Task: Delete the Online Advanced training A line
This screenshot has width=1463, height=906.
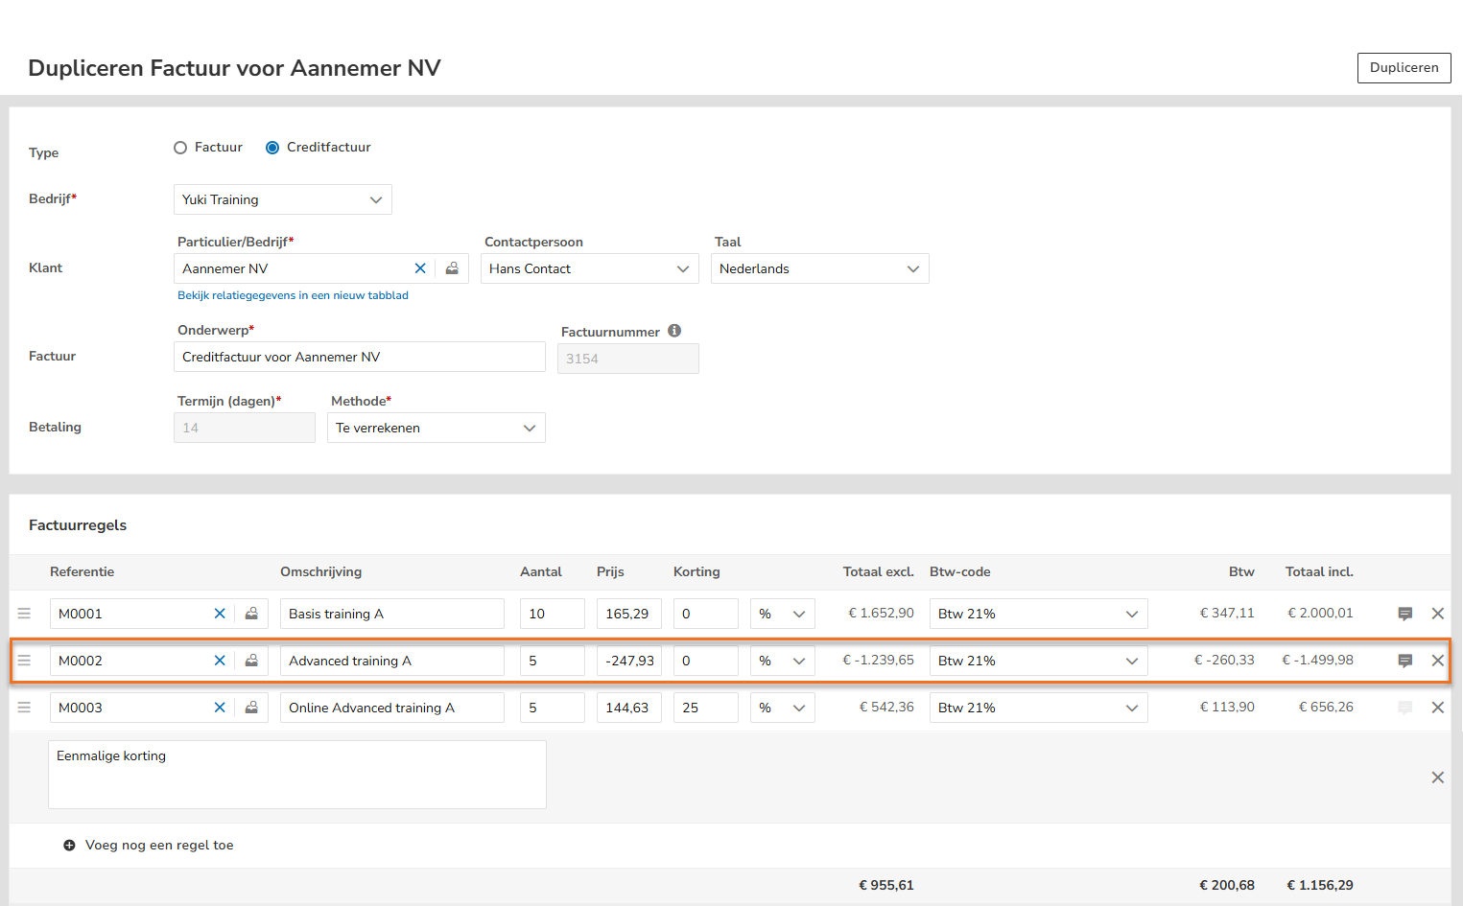Action: (x=1438, y=708)
